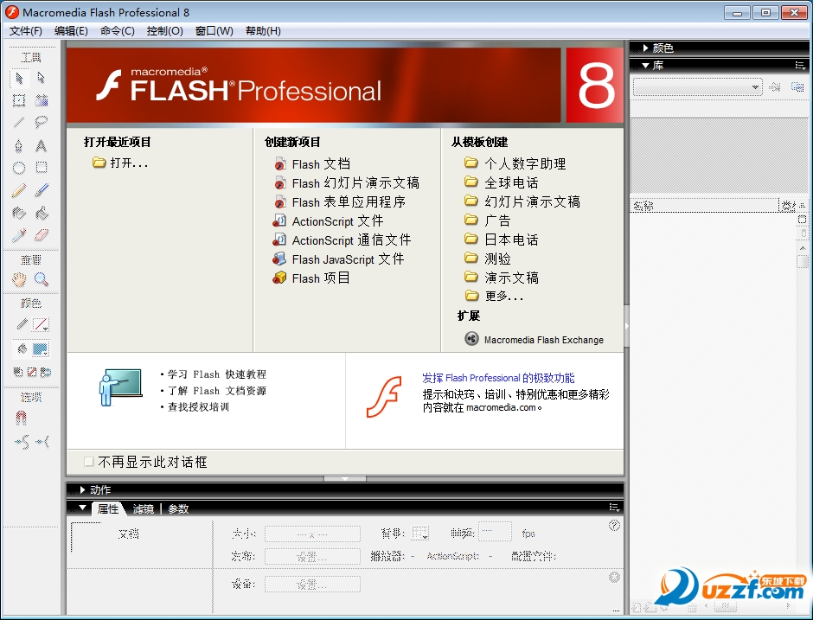Pick the Eraser tool
Screen dimensions: 813x620
pyautogui.click(x=42, y=235)
